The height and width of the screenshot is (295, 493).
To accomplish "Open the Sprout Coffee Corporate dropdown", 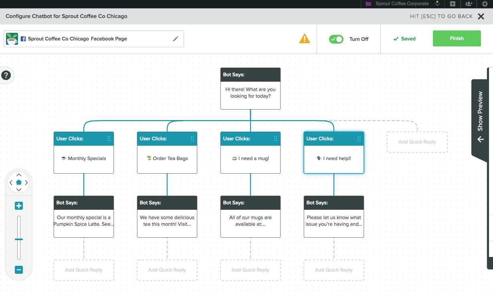I will 437,4.
